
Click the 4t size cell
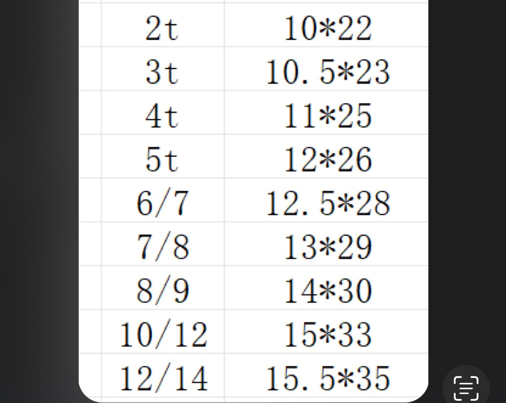click(x=163, y=113)
